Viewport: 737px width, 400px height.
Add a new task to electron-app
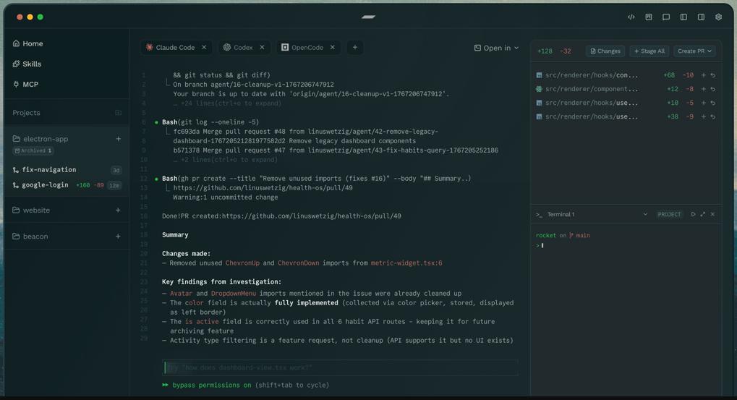118,139
